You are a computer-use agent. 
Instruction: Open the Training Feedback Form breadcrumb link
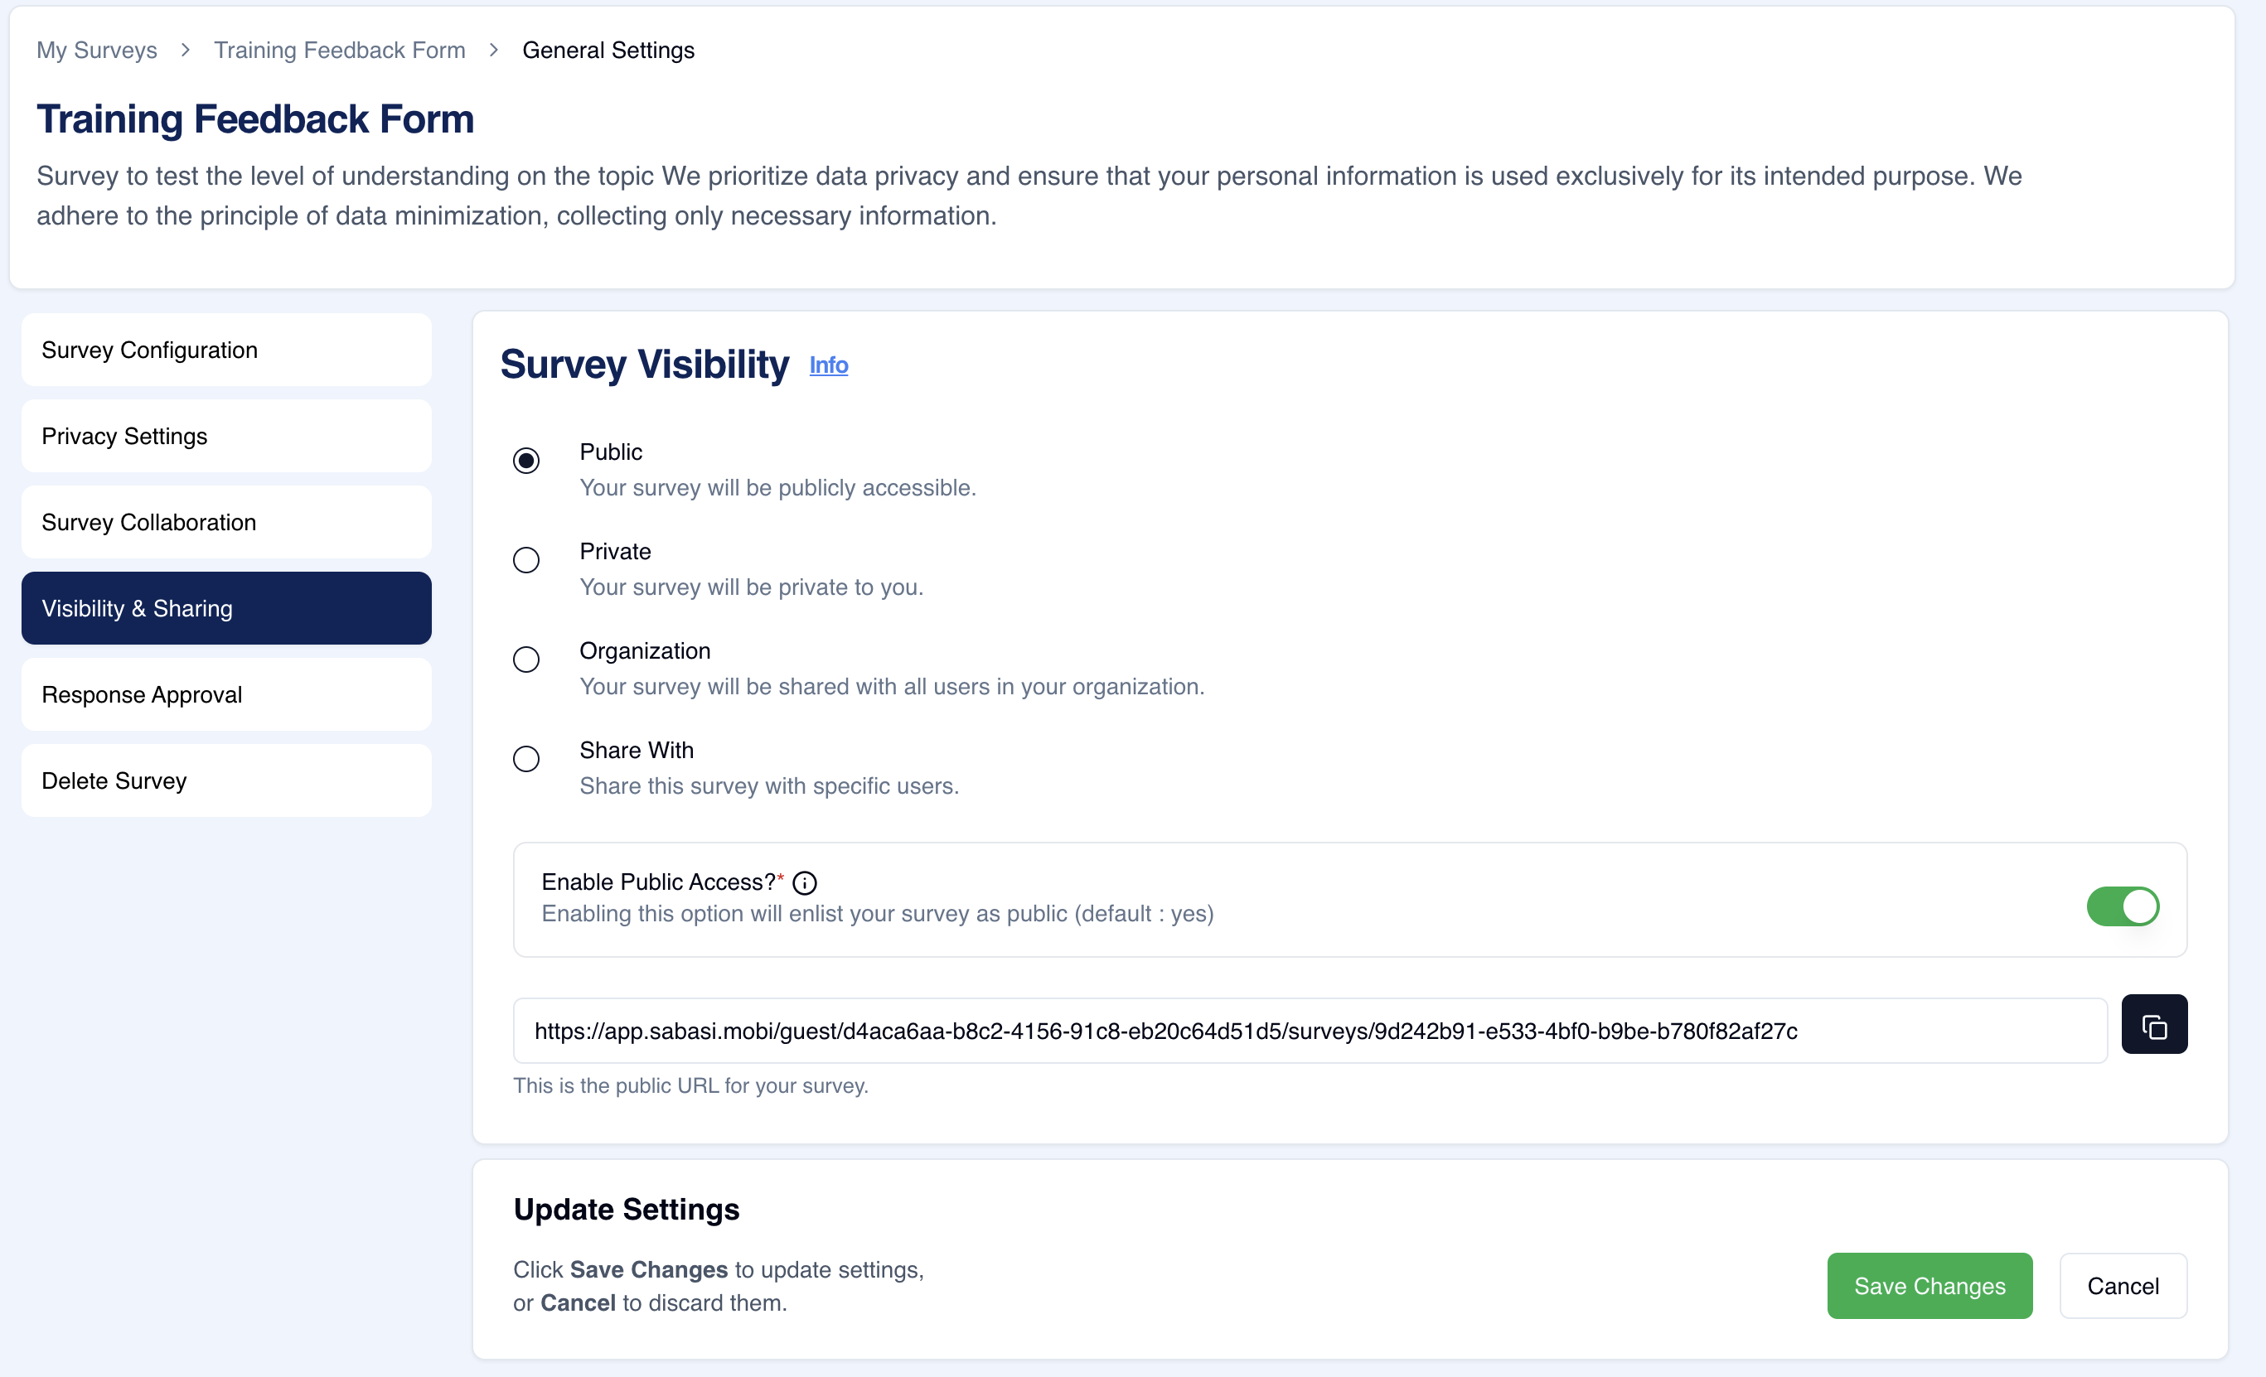341,49
